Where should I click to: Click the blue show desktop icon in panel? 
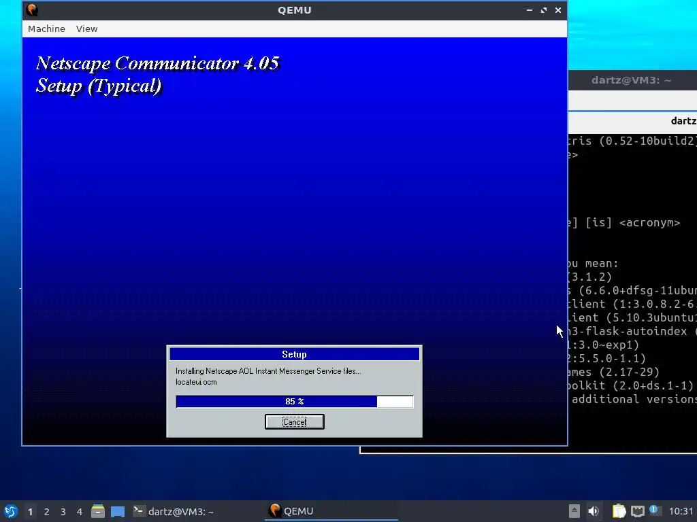[117, 511]
